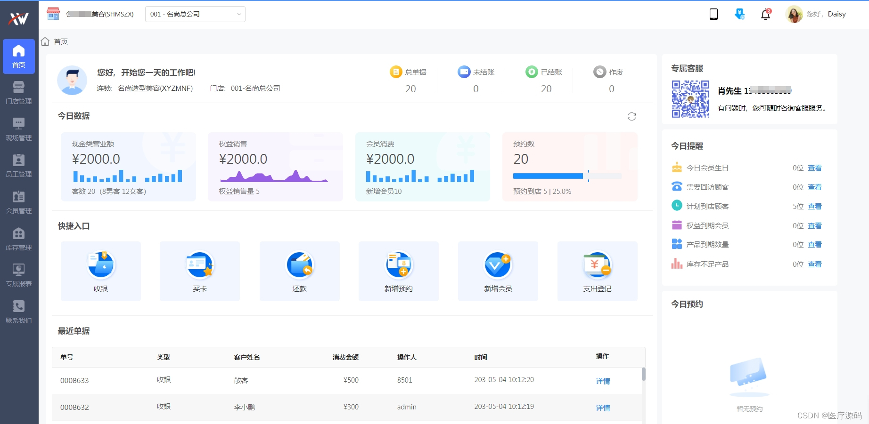
Task: Open the 新增预约 quick entry
Action: pos(399,271)
